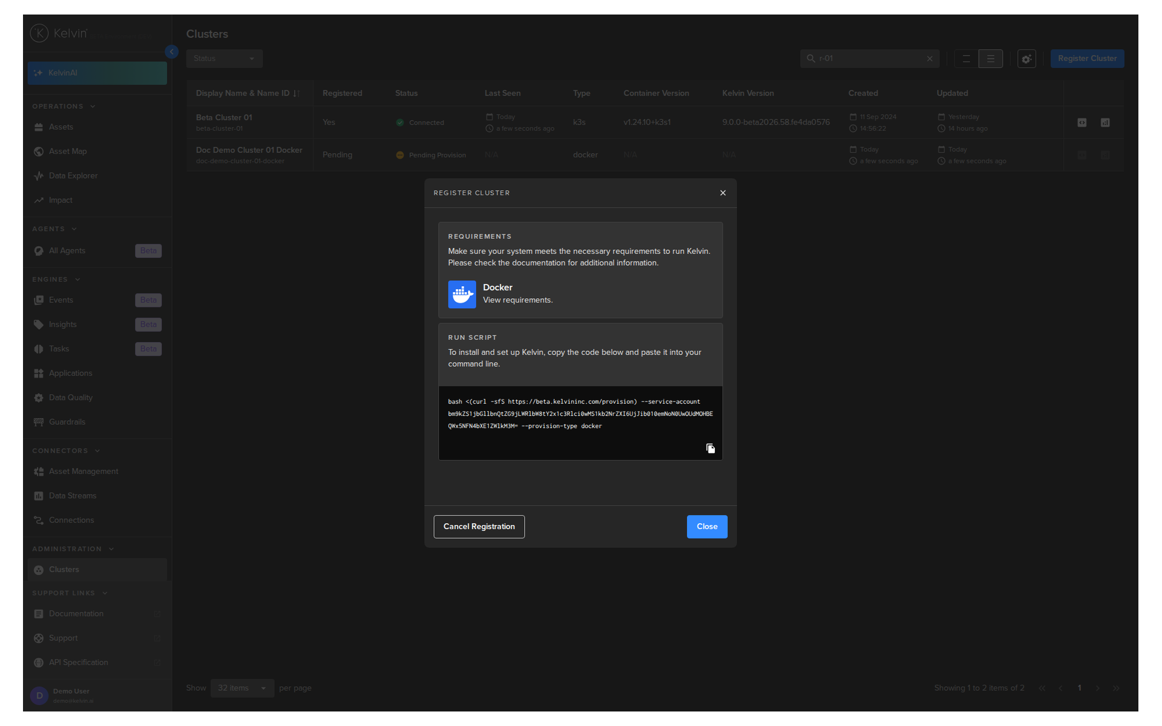1162x726 pixels.
Task: Open Docker View requirements link
Action: coord(517,300)
